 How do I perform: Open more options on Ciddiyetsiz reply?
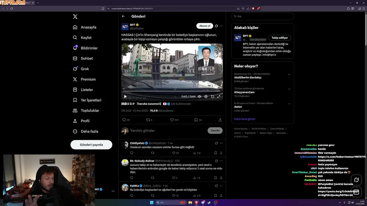(221, 143)
